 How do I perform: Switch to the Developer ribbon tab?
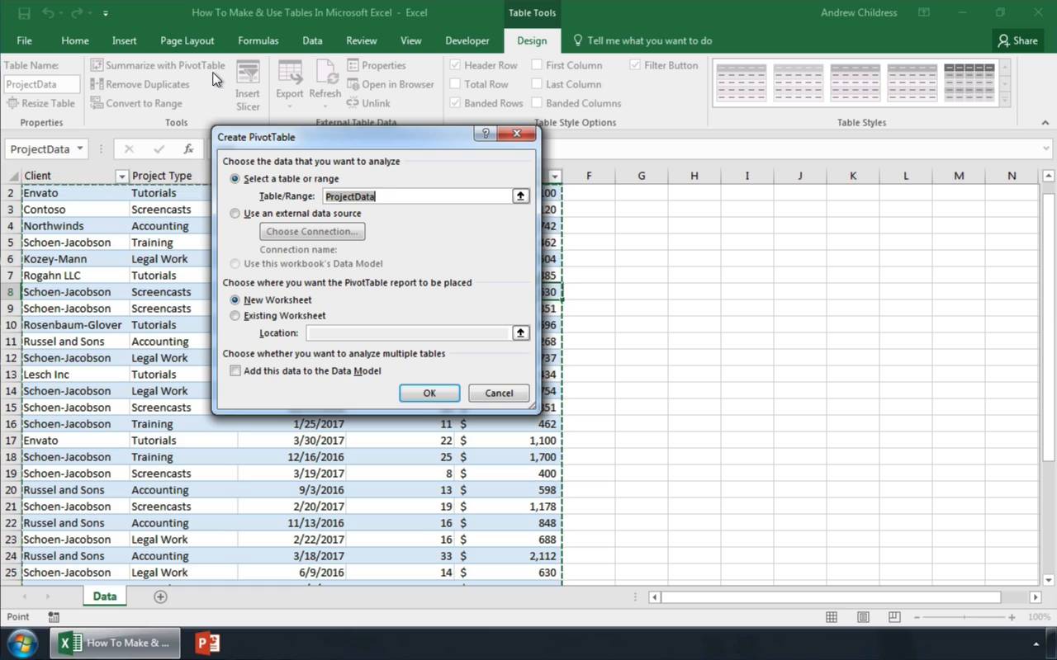[467, 40]
